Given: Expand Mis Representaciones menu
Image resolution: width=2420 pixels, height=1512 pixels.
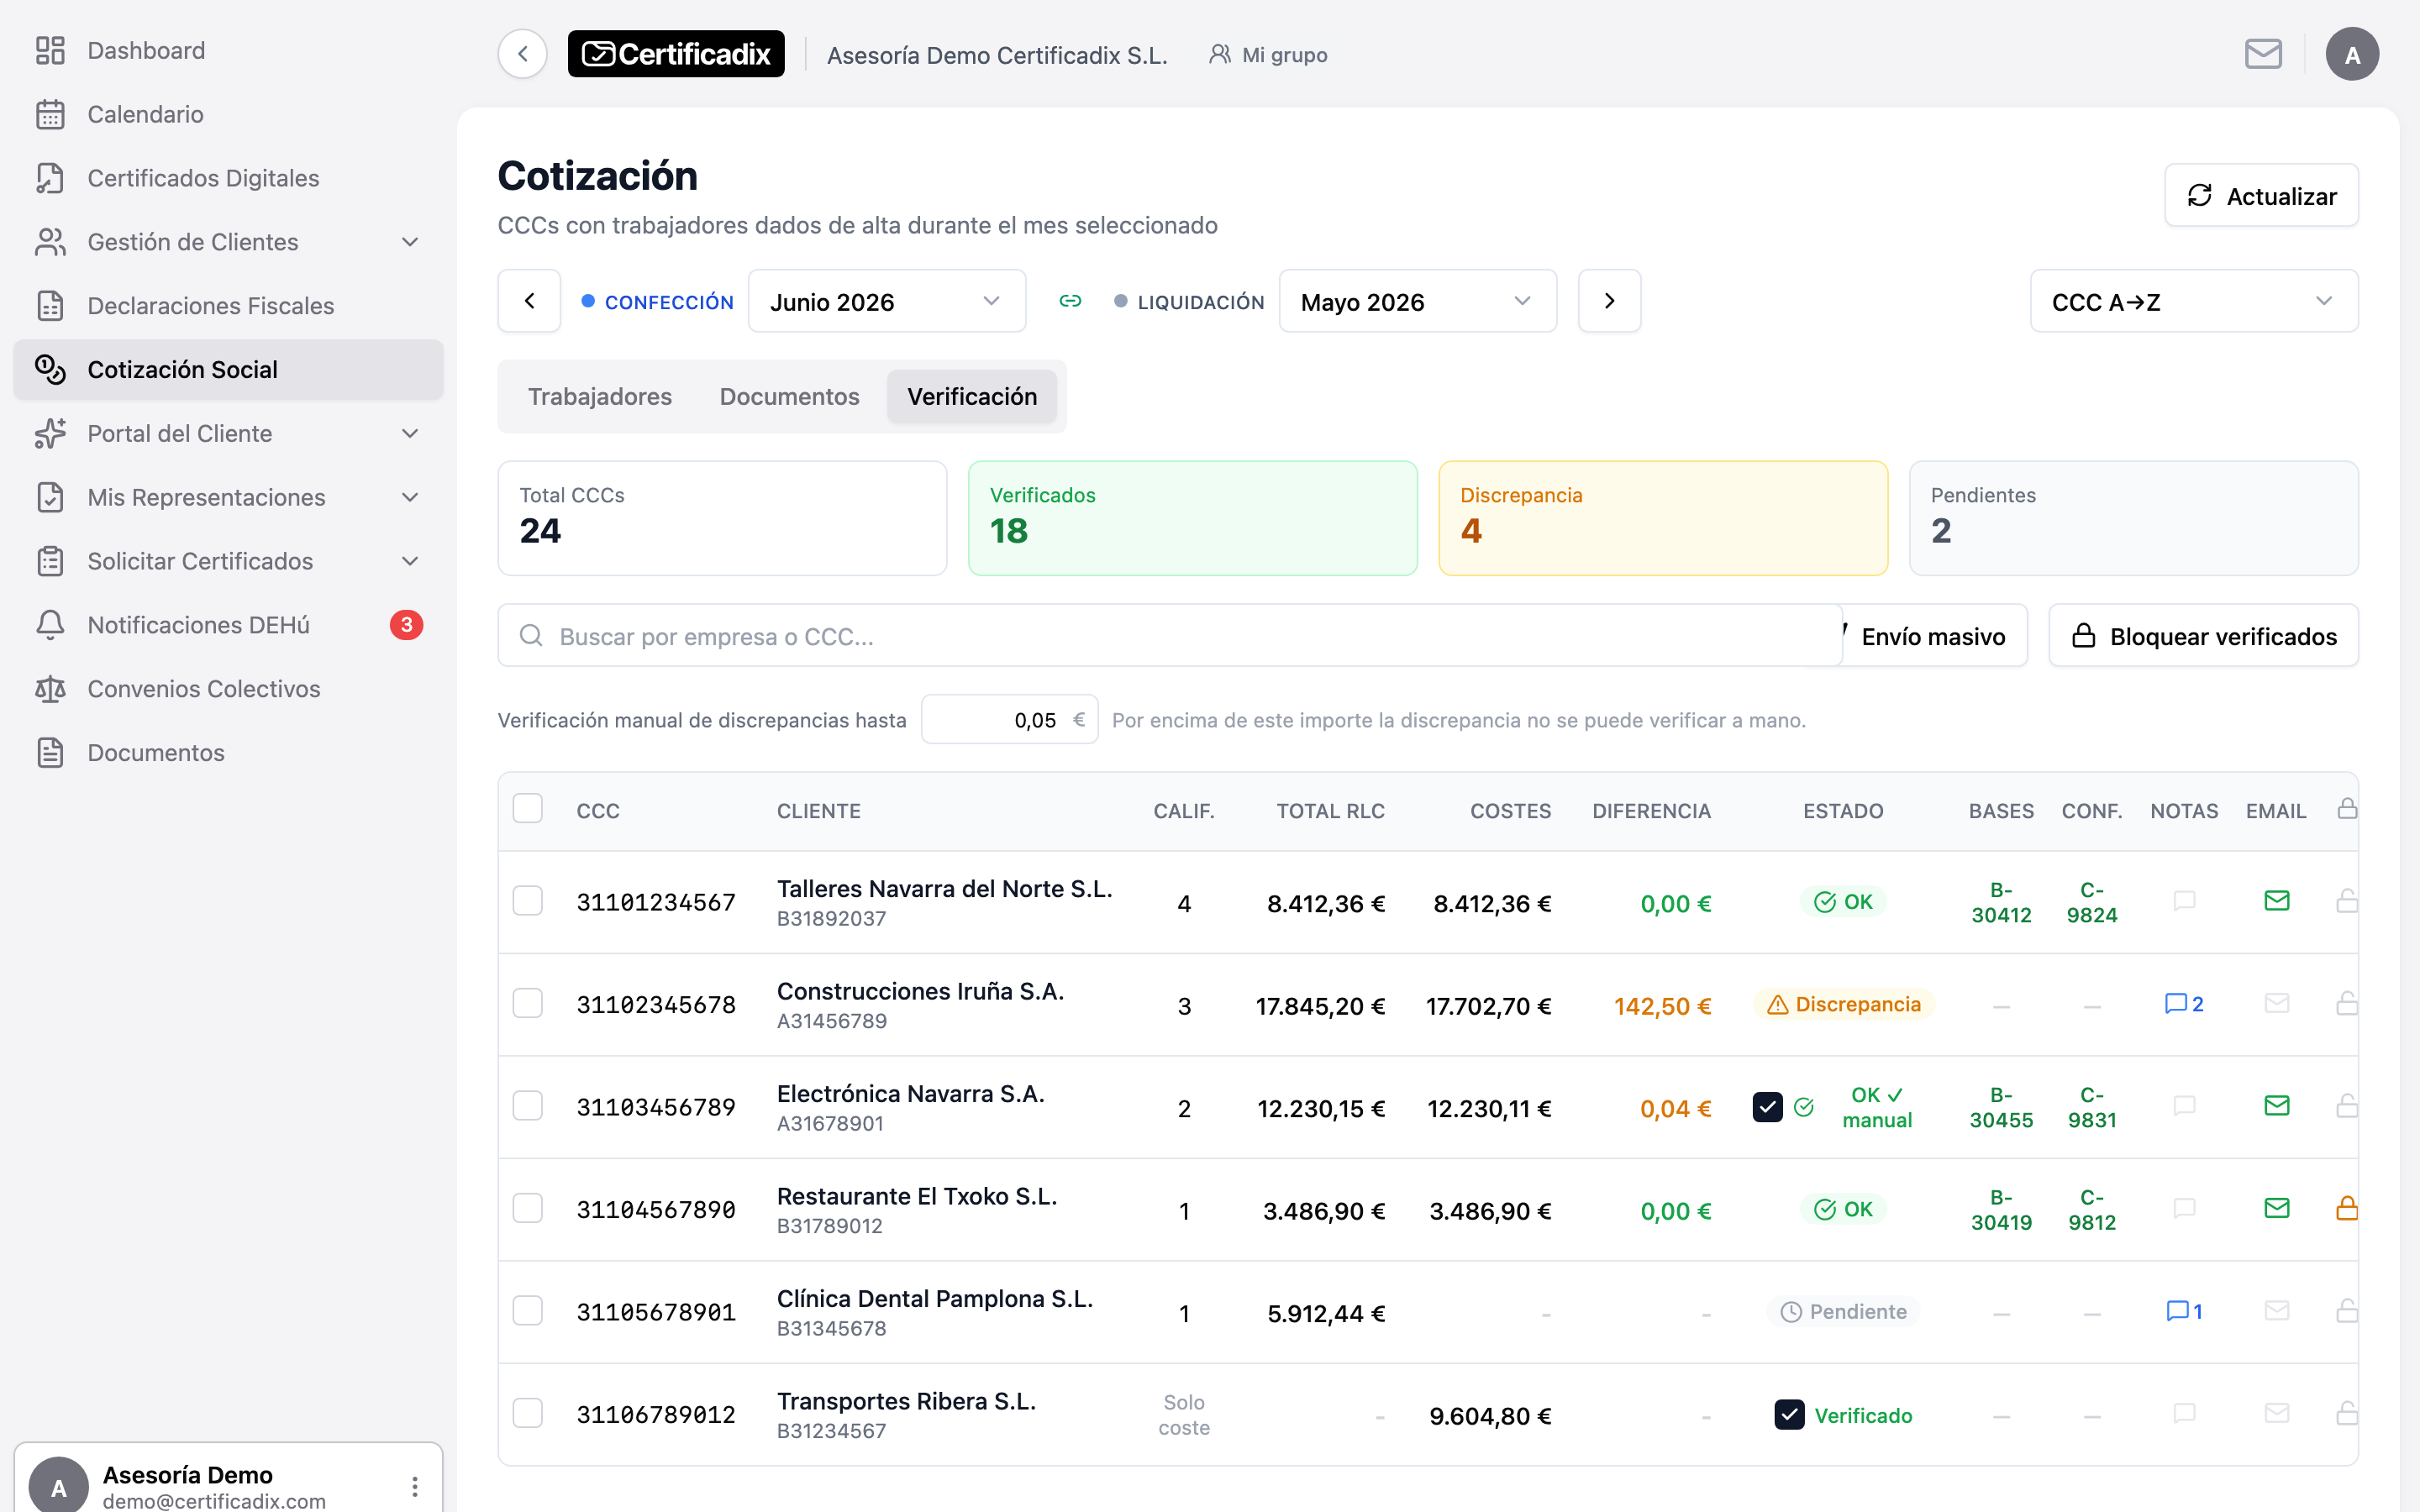Looking at the screenshot, I should [228, 497].
